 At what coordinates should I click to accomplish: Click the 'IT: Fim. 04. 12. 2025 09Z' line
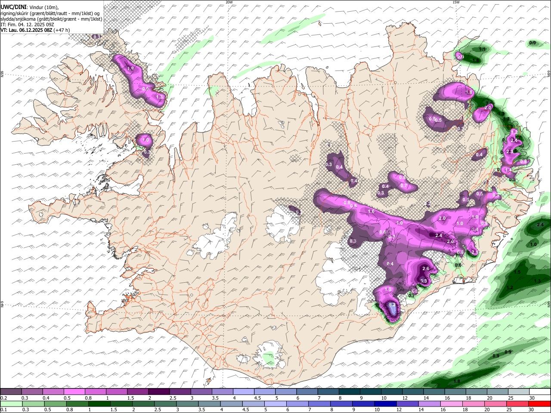click(27, 25)
